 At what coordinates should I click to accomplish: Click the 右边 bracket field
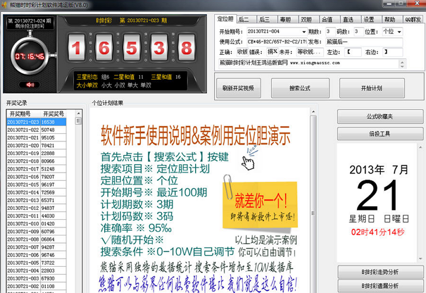[392, 52]
